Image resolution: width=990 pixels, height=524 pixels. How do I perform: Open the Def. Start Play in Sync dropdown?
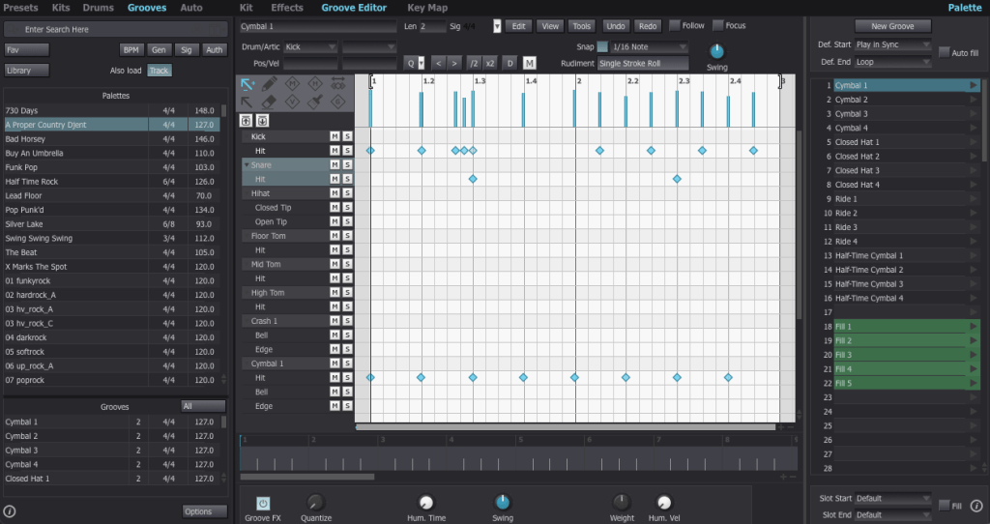[x=893, y=44]
